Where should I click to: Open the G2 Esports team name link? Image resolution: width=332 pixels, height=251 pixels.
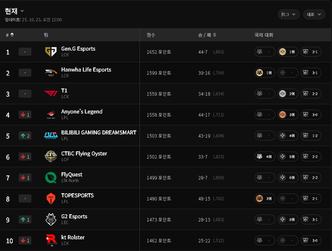(74, 216)
